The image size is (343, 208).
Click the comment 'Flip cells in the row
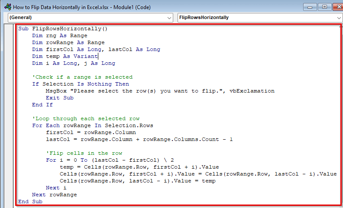84,153
